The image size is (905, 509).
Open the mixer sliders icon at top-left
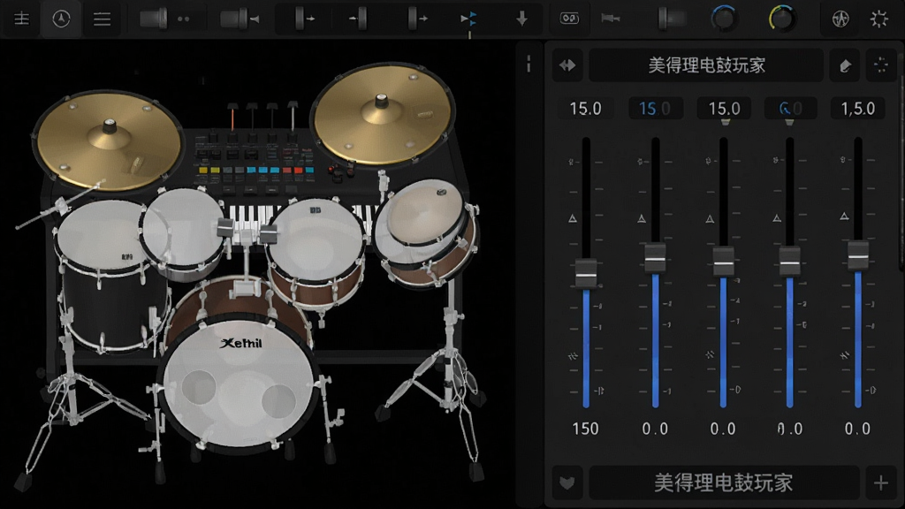tap(22, 19)
